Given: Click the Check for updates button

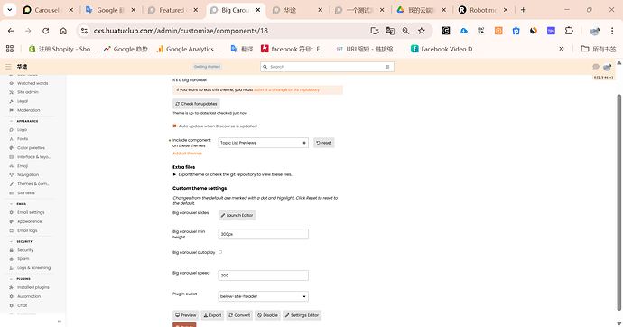Looking at the screenshot, I should [196, 104].
